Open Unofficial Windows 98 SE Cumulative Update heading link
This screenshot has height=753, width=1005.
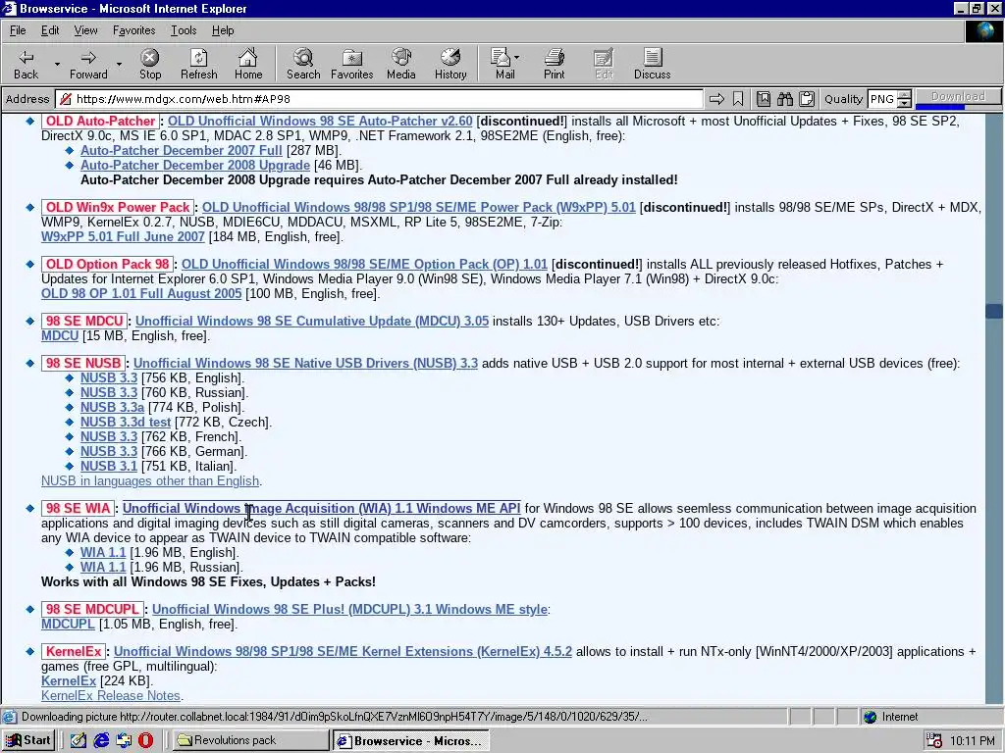(312, 322)
